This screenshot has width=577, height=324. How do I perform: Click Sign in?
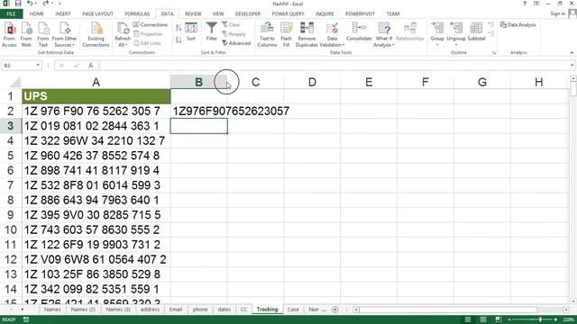pos(557,13)
